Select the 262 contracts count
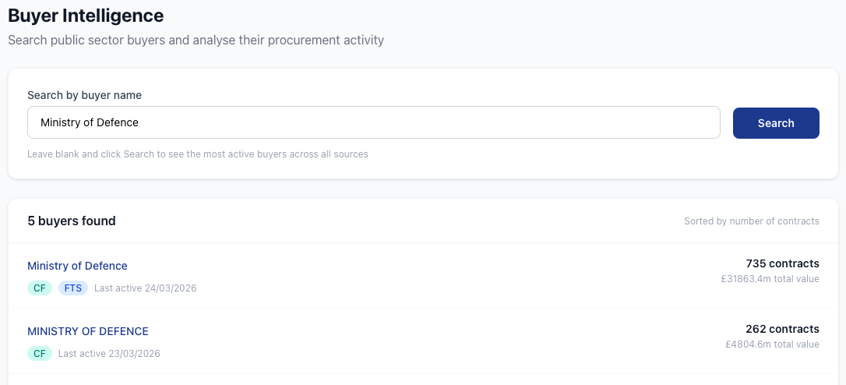This screenshot has height=385, width=846. click(782, 329)
